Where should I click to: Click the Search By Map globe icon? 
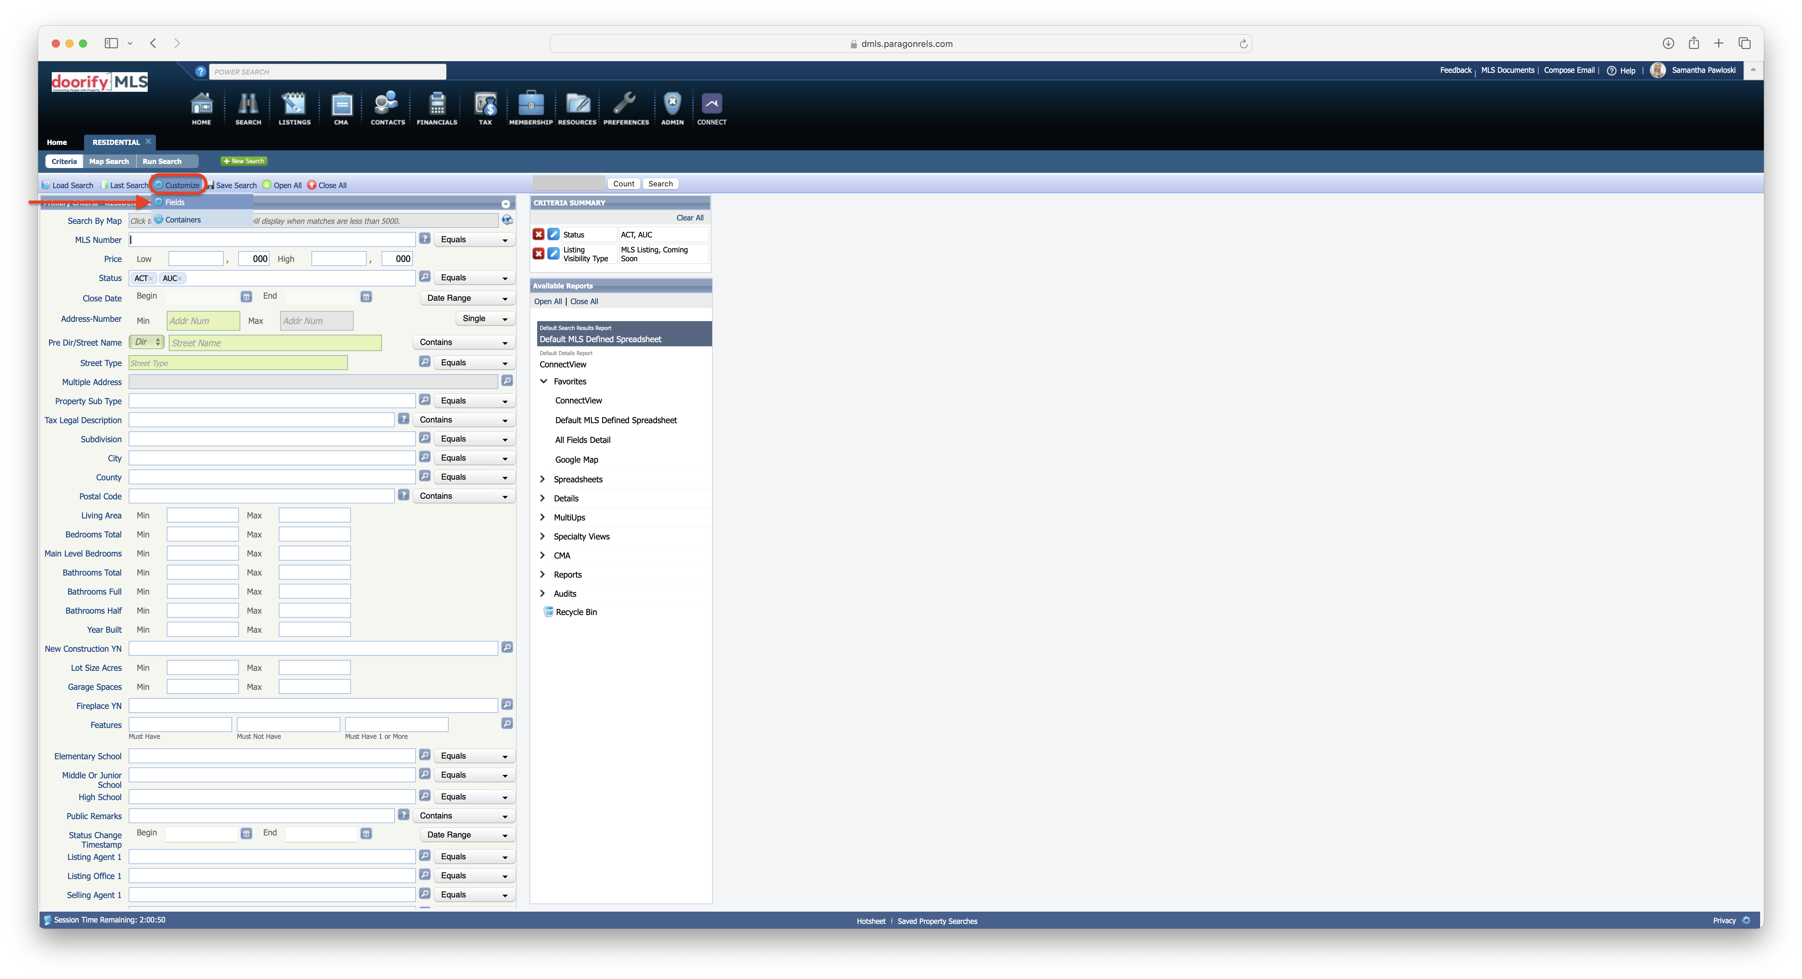coord(507,220)
